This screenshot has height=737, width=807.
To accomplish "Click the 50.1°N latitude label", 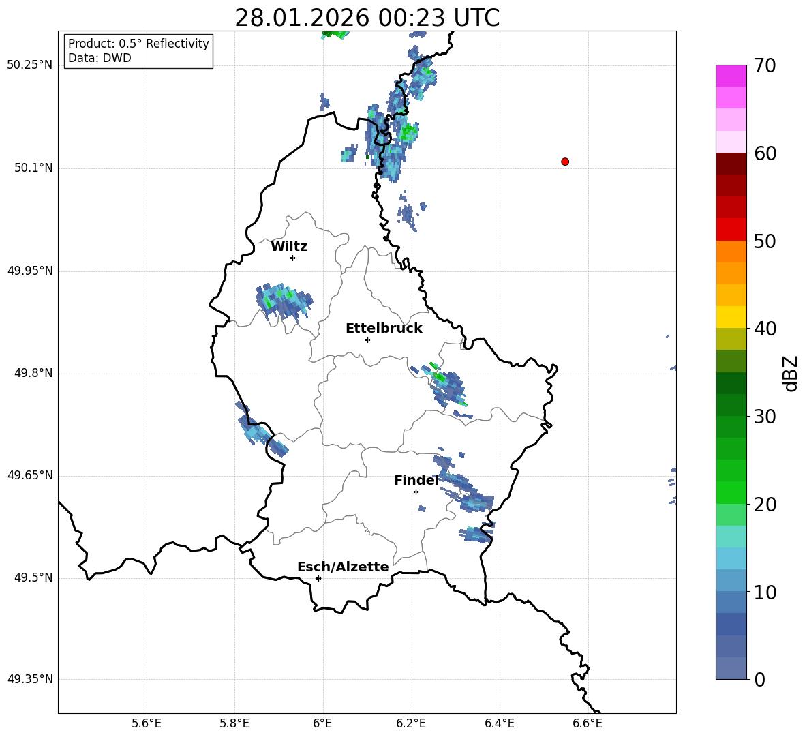I will [x=33, y=168].
